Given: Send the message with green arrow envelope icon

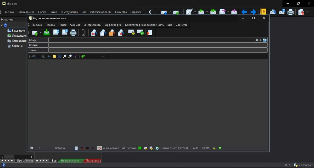Looking at the screenshot, I should pos(35,33).
